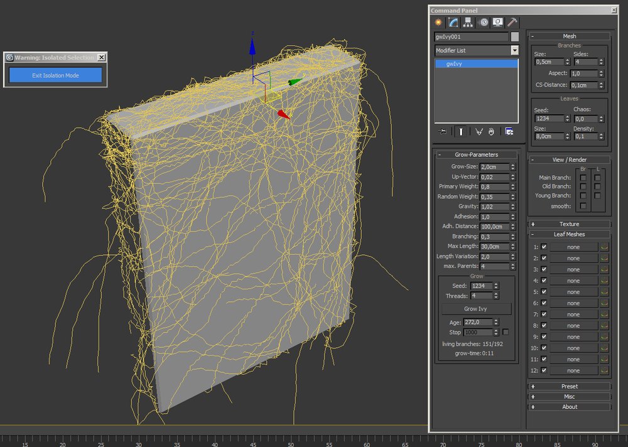This screenshot has width=628, height=447.
Task: Switch to the Modify panel icon
Action: [x=453, y=23]
